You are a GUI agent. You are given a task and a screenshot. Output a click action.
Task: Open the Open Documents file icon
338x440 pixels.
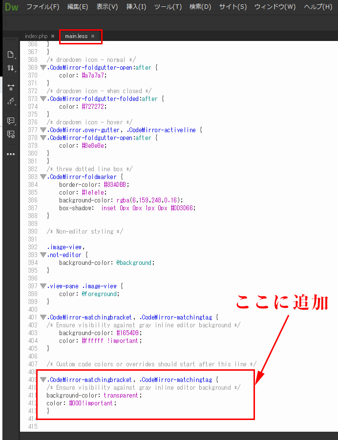pos(11,55)
